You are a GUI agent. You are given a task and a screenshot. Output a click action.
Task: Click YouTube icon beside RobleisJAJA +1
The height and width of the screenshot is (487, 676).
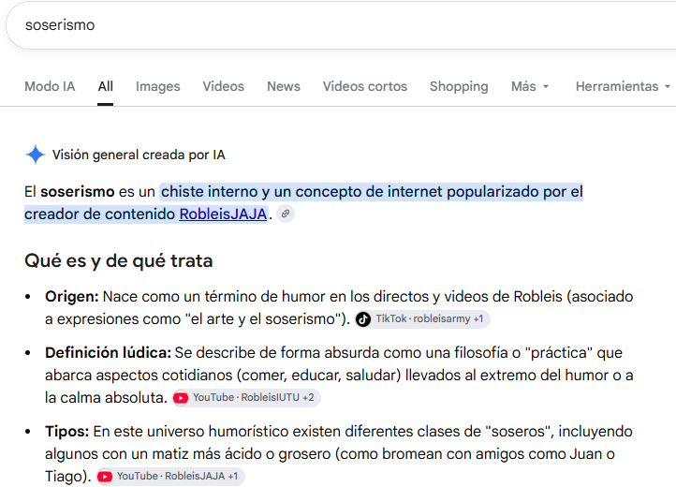[104, 476]
